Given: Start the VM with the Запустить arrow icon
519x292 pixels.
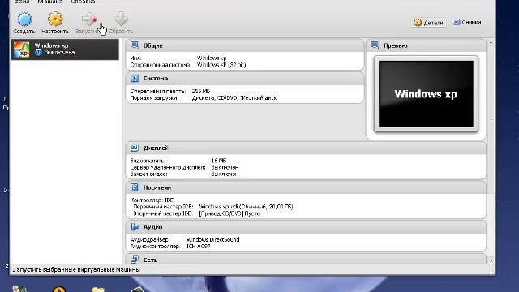Looking at the screenshot, I should pyautogui.click(x=88, y=19).
